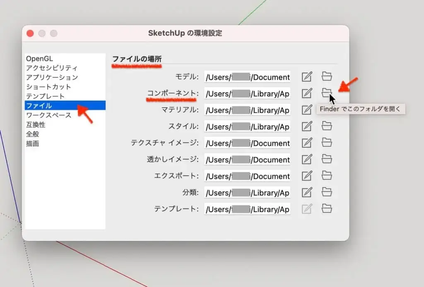424x287 pixels.
Task: Open the コンポーネント folder in Finder
Action: tap(326, 93)
